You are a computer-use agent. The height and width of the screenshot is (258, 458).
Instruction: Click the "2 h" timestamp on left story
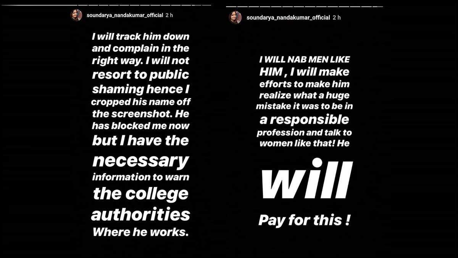coord(170,15)
